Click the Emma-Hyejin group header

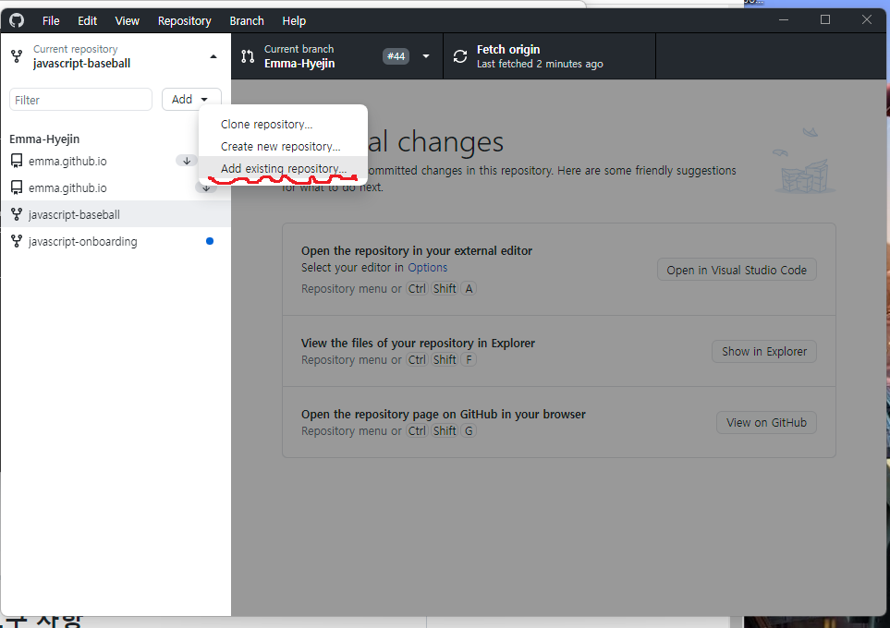click(x=44, y=139)
